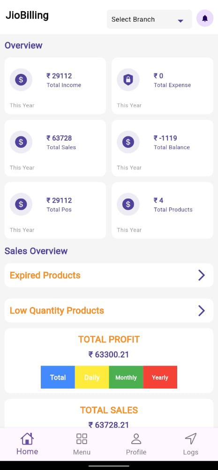Tap the Total Pos dollar icon
This screenshot has width=218, height=470.
(x=21, y=205)
